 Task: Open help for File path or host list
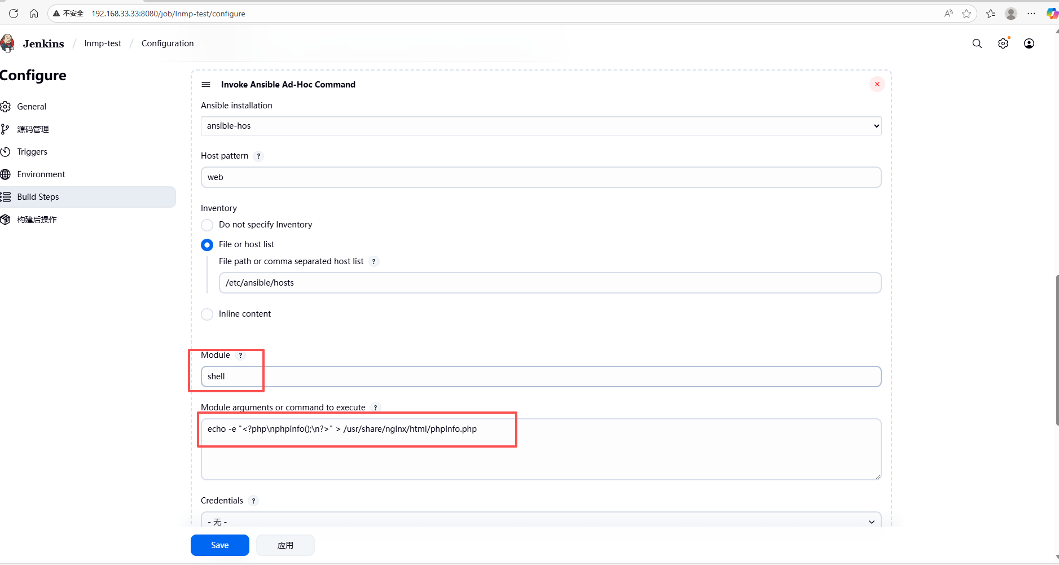pyautogui.click(x=373, y=261)
